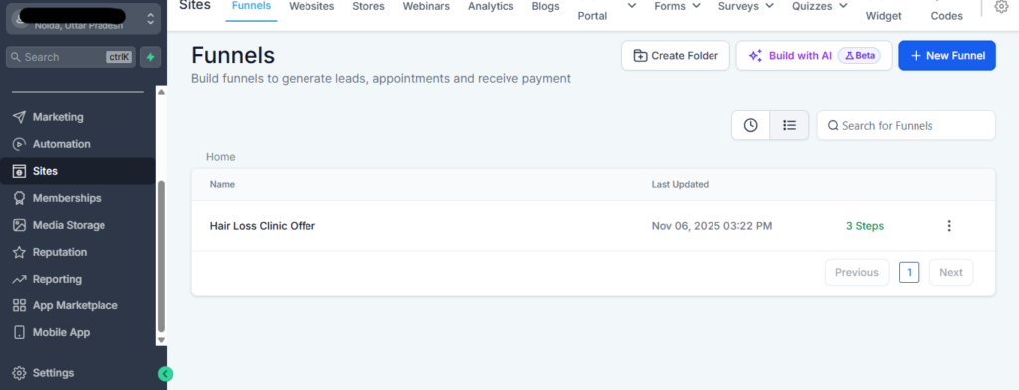1019x390 pixels.
Task: Click the Settings gear icon in sidebar
Action: 20,373
